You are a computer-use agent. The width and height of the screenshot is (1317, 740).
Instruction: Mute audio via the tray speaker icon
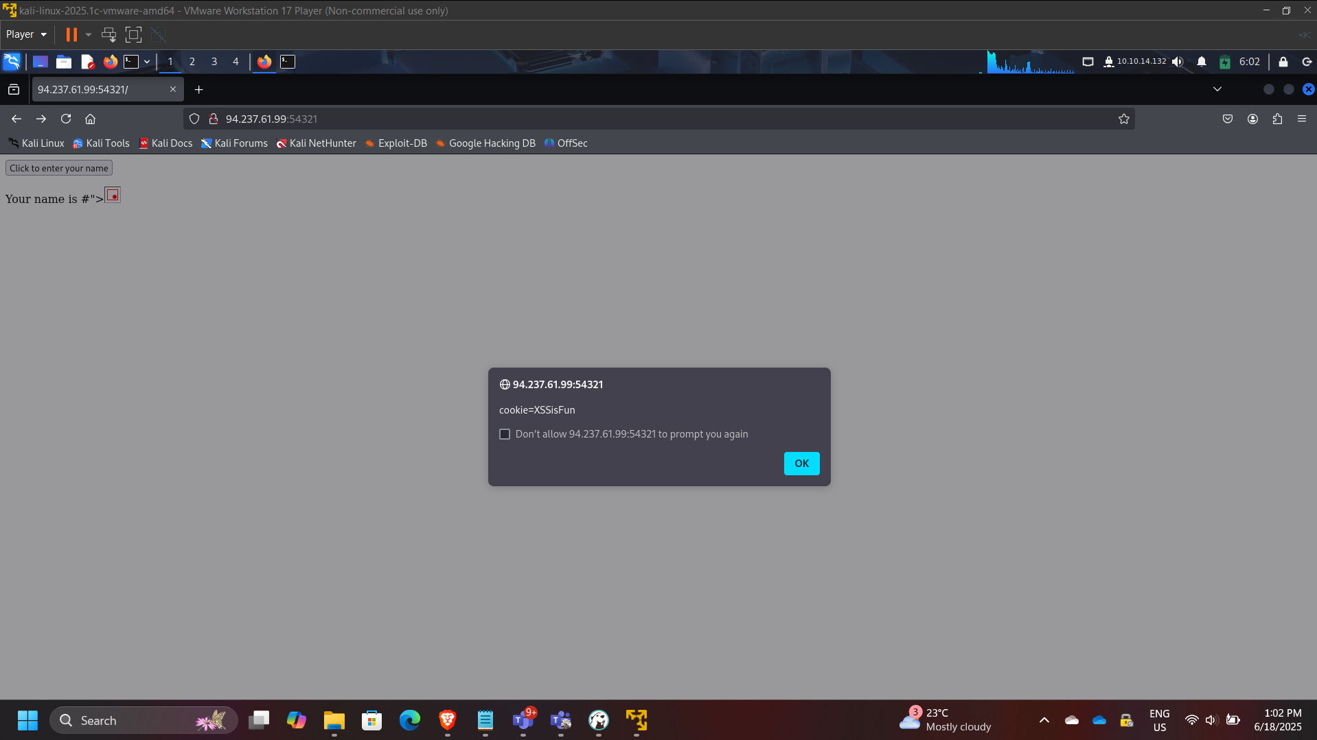pyautogui.click(x=1178, y=62)
